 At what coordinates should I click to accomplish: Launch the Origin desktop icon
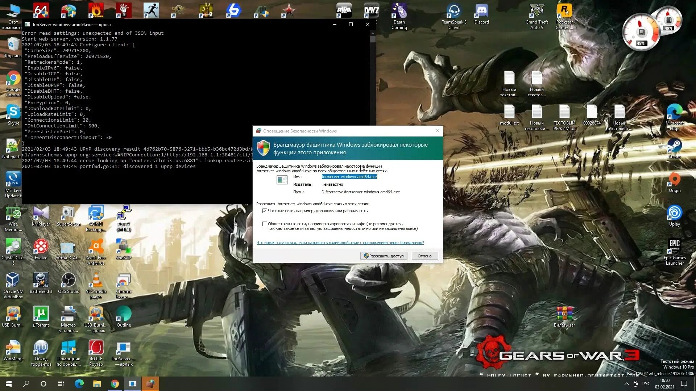coord(675,182)
